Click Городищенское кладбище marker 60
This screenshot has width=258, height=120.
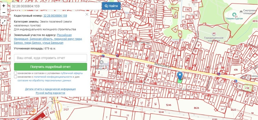214,34
